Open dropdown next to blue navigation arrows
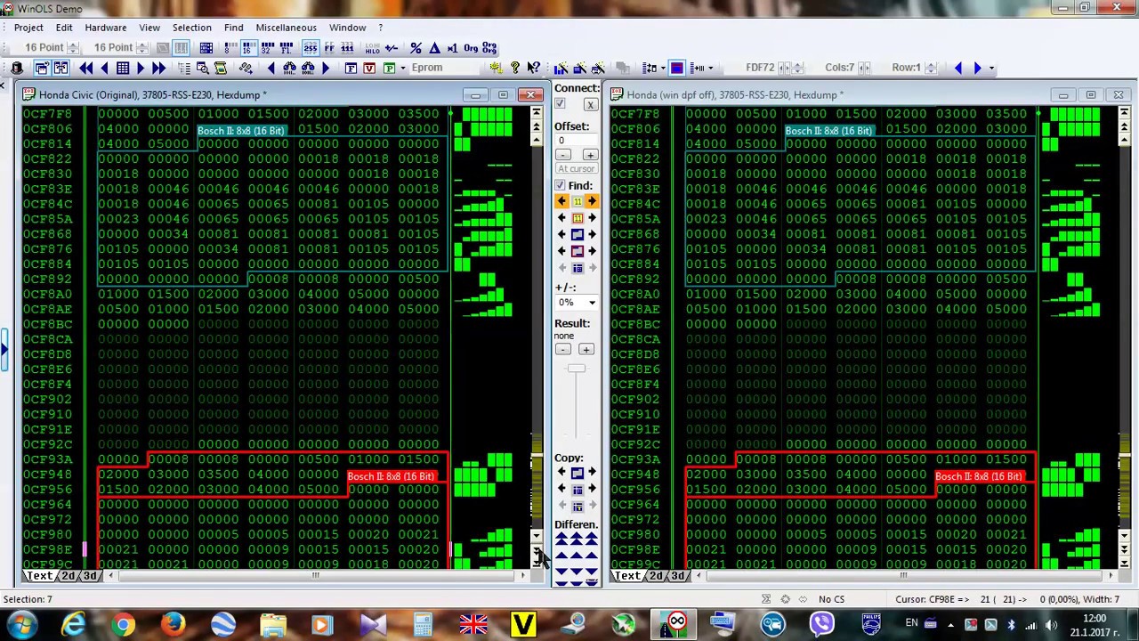The image size is (1139, 641). [991, 68]
